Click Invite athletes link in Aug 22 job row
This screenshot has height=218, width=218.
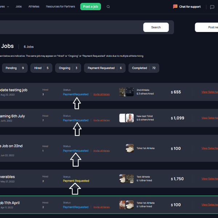point(101,94)
